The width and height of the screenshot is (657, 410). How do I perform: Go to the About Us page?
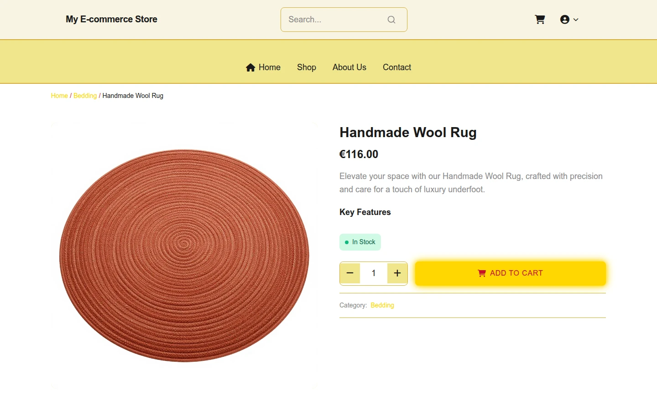click(349, 67)
